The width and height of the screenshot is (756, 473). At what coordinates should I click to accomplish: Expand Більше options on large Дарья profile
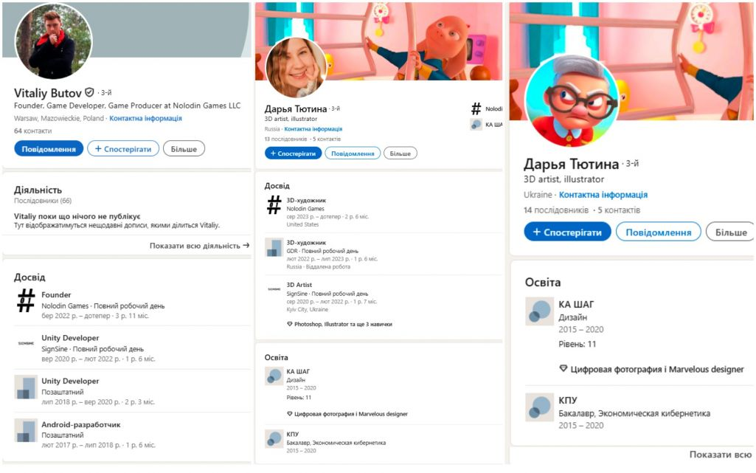coord(730,232)
